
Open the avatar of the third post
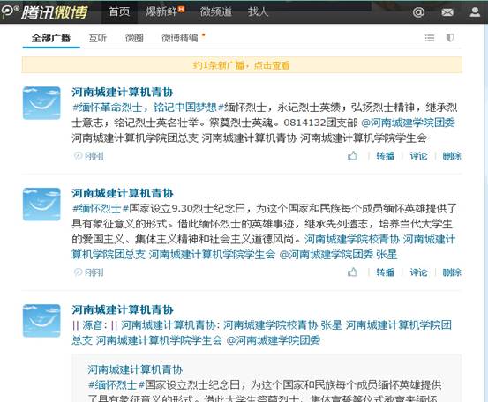point(41,321)
